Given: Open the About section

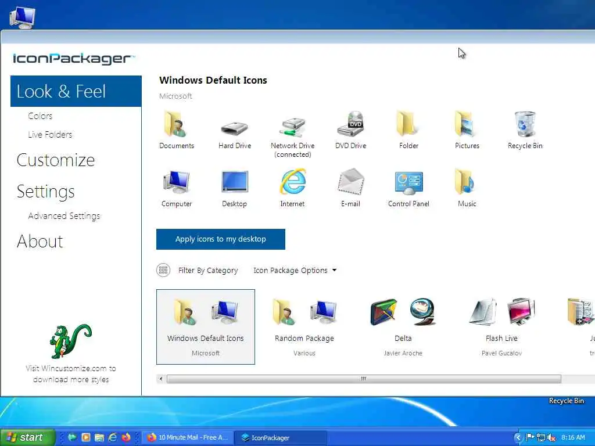Looking at the screenshot, I should (40, 242).
